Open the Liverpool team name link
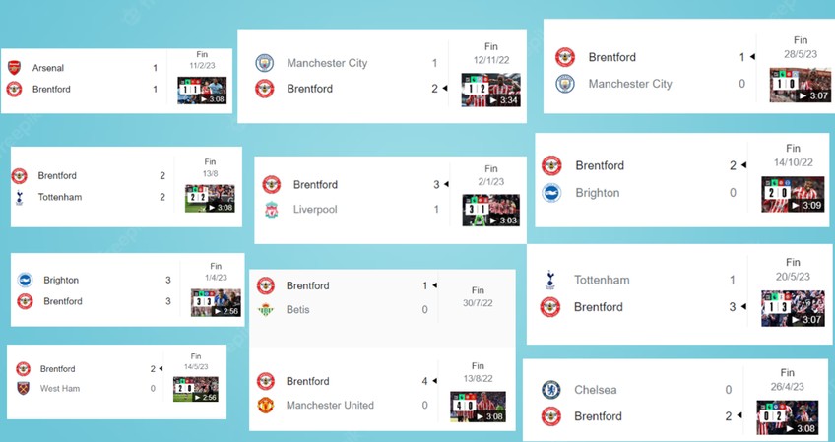This screenshot has width=835, height=442. tap(315, 210)
